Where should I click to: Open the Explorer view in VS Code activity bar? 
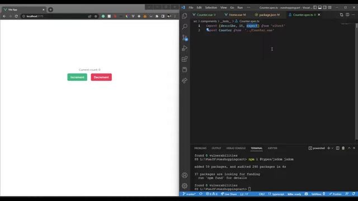coord(185,16)
